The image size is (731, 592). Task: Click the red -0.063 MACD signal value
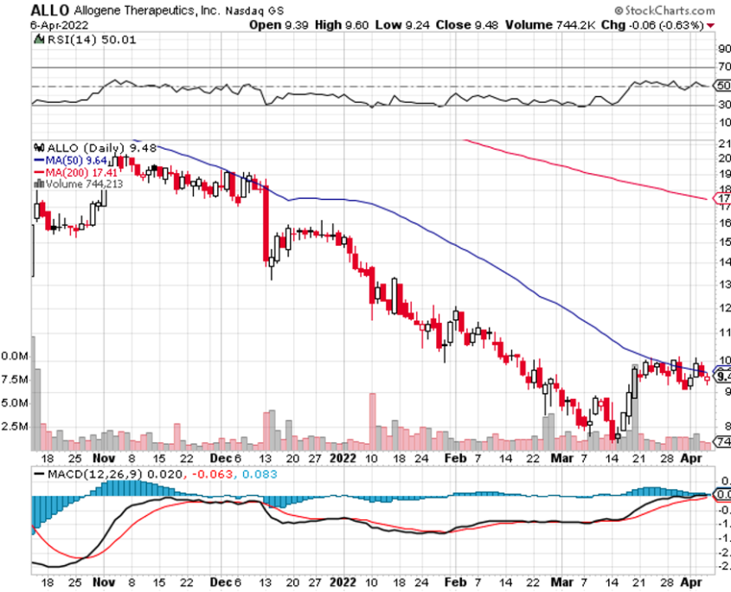(x=212, y=474)
